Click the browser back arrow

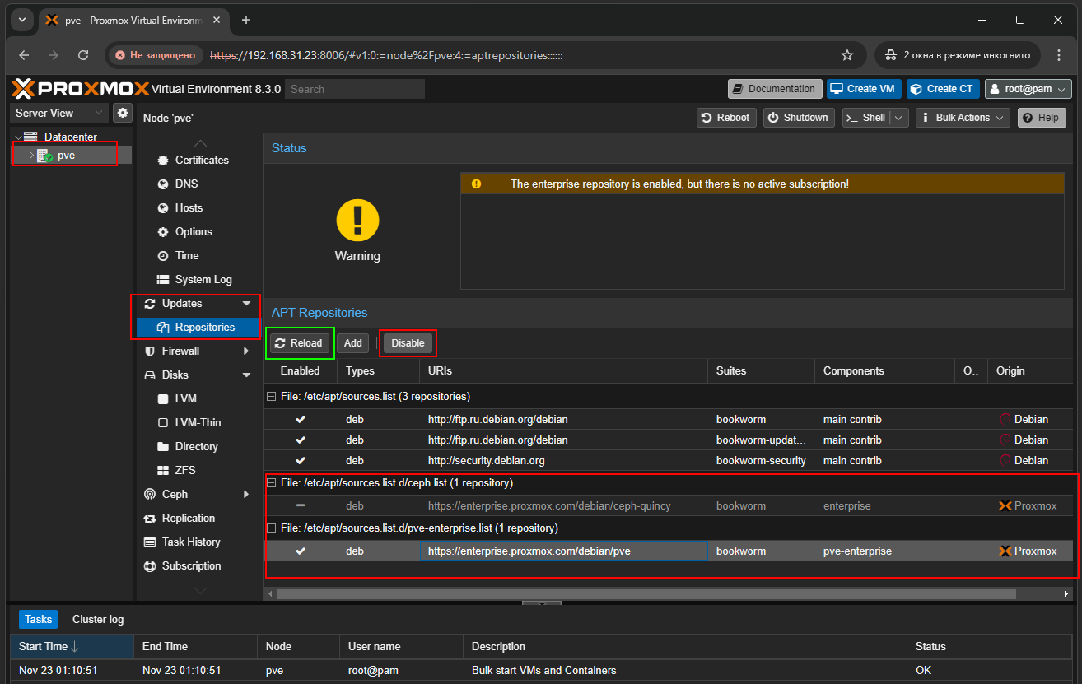(24, 55)
